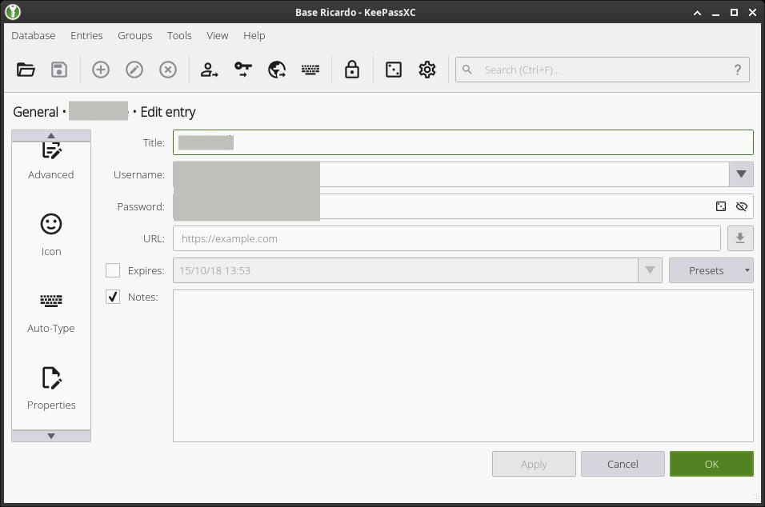
Task: Open search help question mark
Action: [738, 70]
